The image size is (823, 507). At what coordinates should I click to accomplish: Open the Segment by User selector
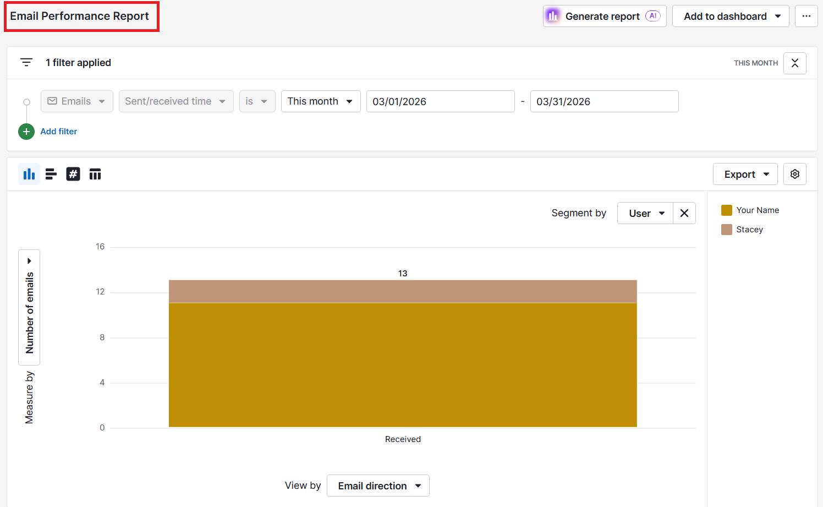(x=645, y=213)
